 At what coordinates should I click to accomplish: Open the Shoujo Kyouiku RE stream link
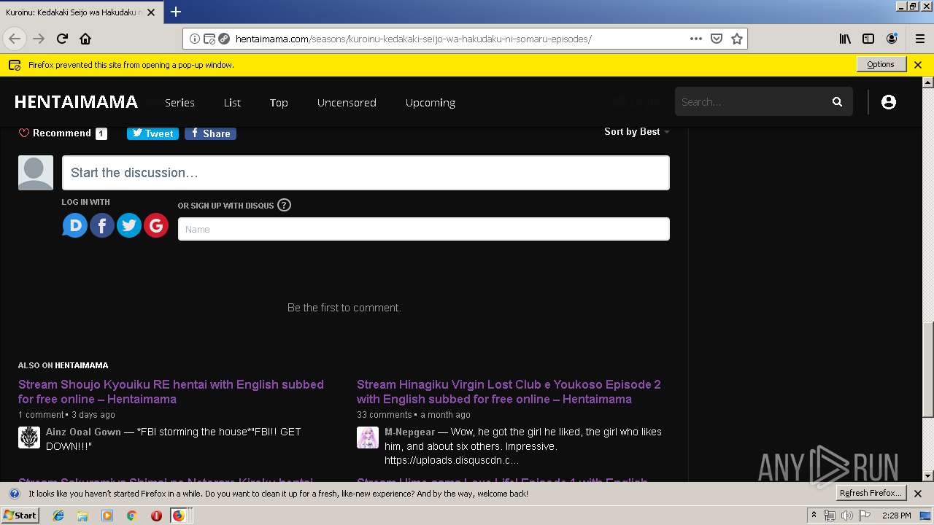click(171, 392)
